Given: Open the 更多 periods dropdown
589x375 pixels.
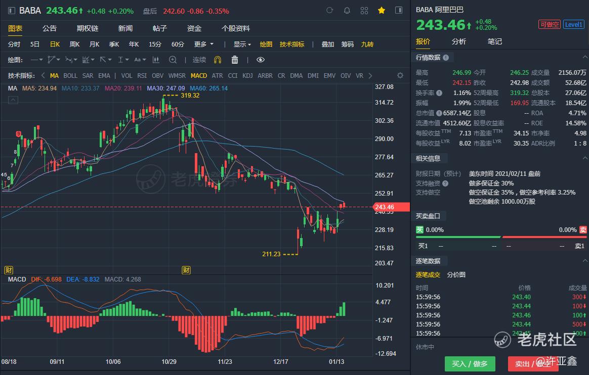Looking at the screenshot, I should 203,44.
